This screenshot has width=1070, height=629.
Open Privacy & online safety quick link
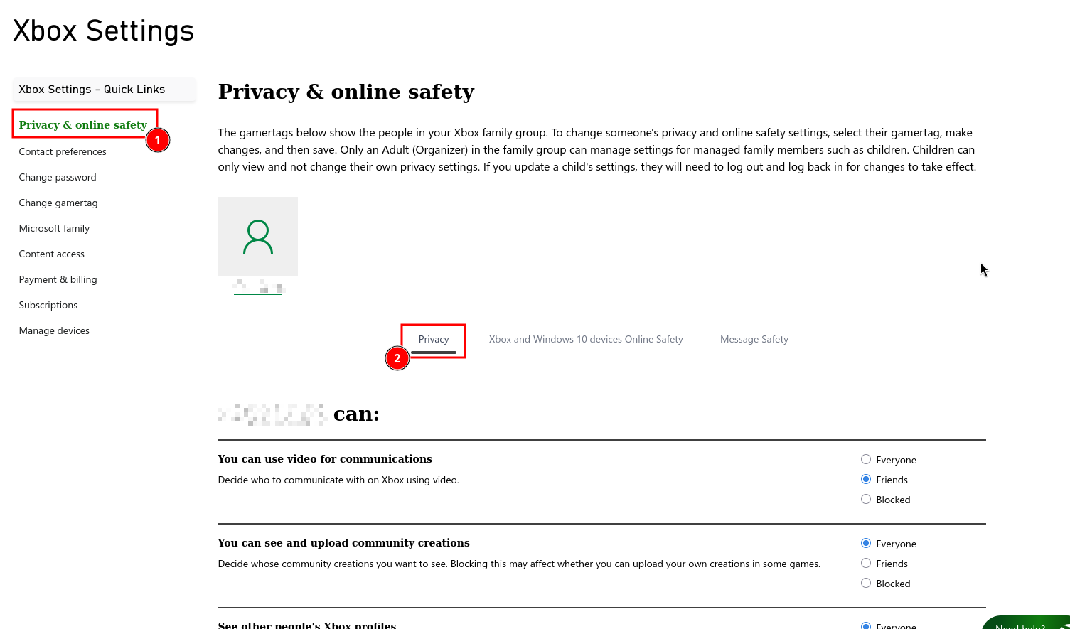[x=83, y=125]
